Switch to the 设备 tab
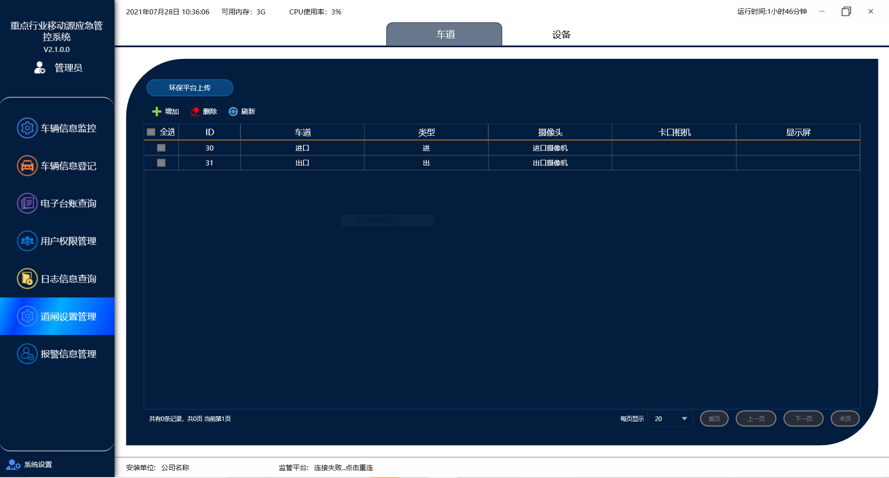The width and height of the screenshot is (889, 478). [x=561, y=35]
